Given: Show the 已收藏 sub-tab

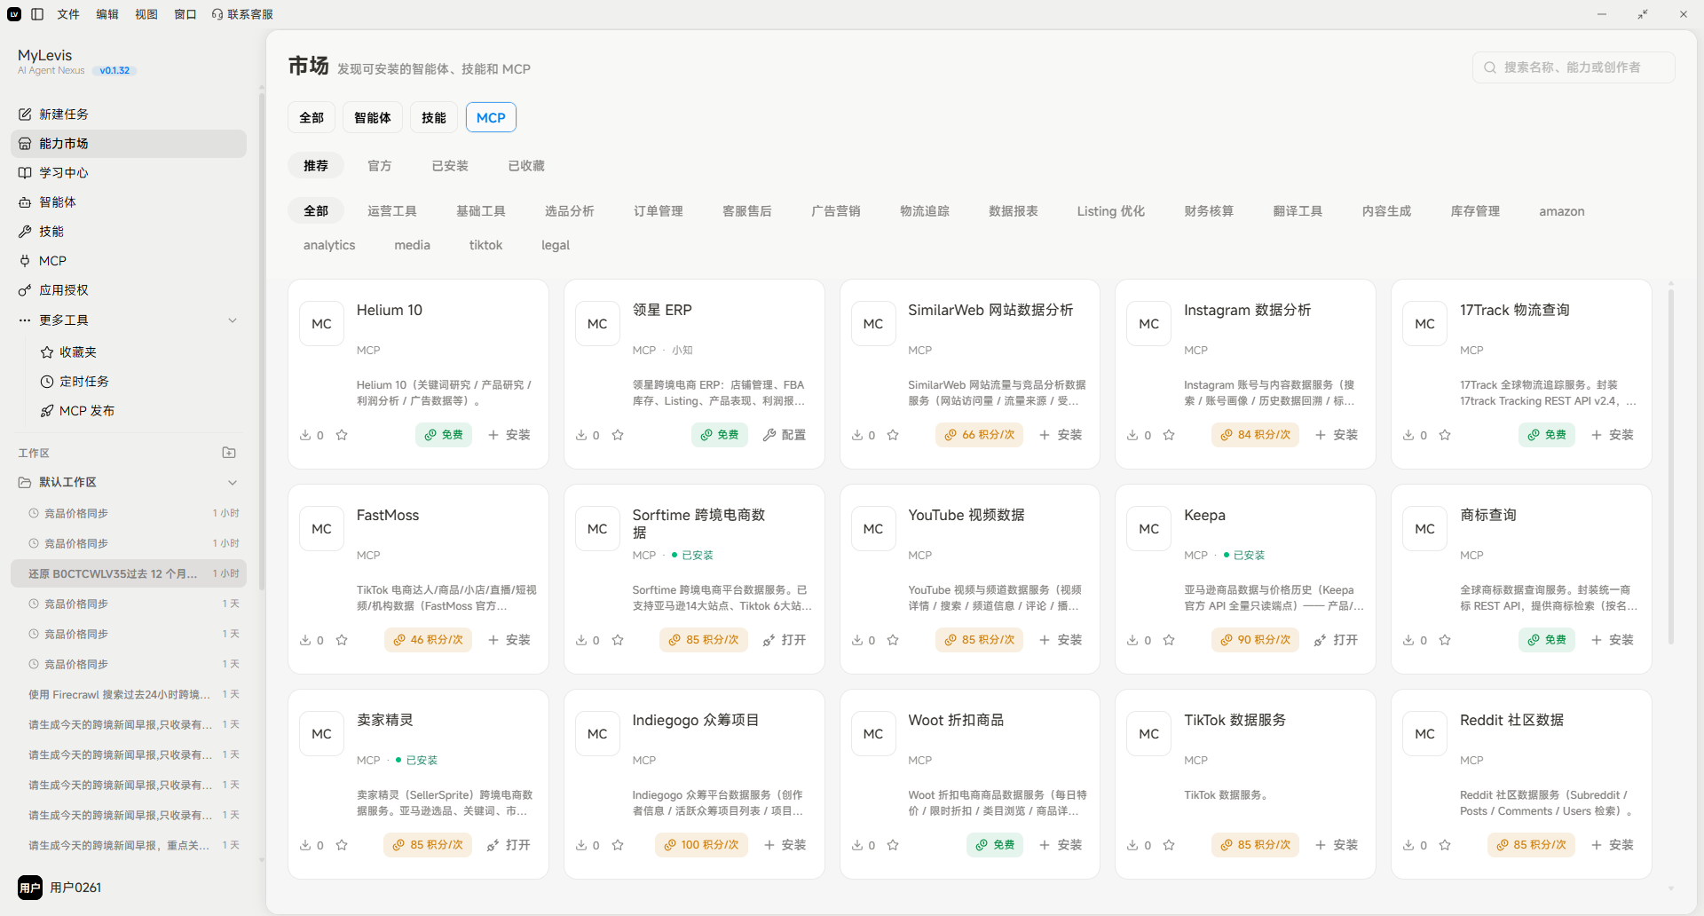Looking at the screenshot, I should pos(526,166).
